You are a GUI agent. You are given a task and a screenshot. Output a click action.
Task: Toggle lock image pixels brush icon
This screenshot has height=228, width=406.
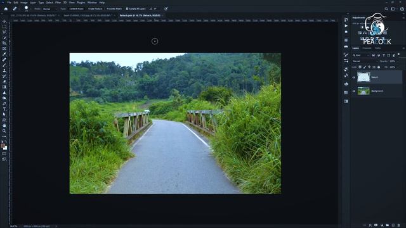(x=365, y=67)
